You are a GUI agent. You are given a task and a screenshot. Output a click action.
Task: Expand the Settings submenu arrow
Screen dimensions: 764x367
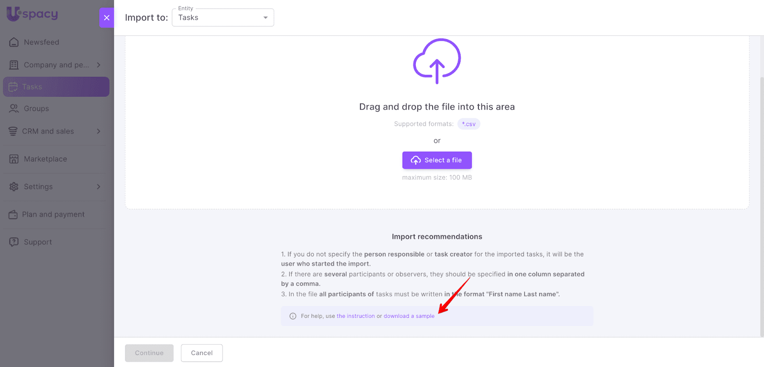pyautogui.click(x=99, y=187)
